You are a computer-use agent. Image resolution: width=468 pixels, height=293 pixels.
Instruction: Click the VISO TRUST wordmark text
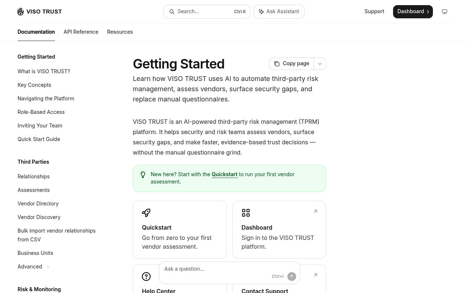[x=44, y=12]
